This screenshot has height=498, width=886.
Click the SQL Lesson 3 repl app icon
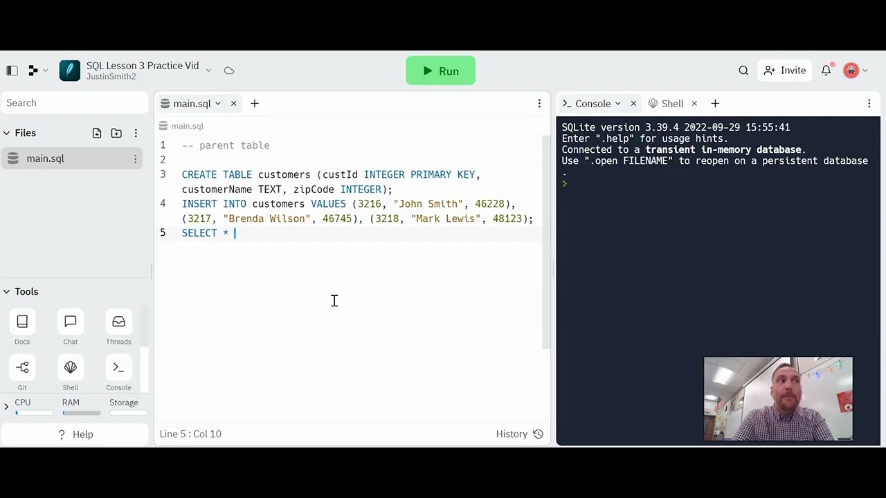(69, 71)
